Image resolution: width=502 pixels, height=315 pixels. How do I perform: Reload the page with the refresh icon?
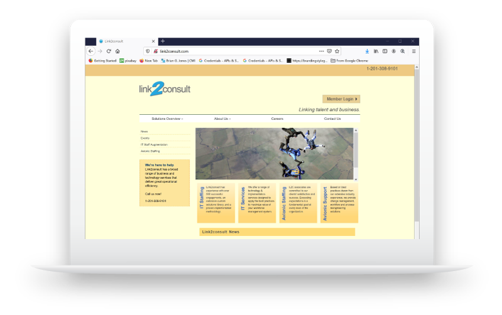109,51
